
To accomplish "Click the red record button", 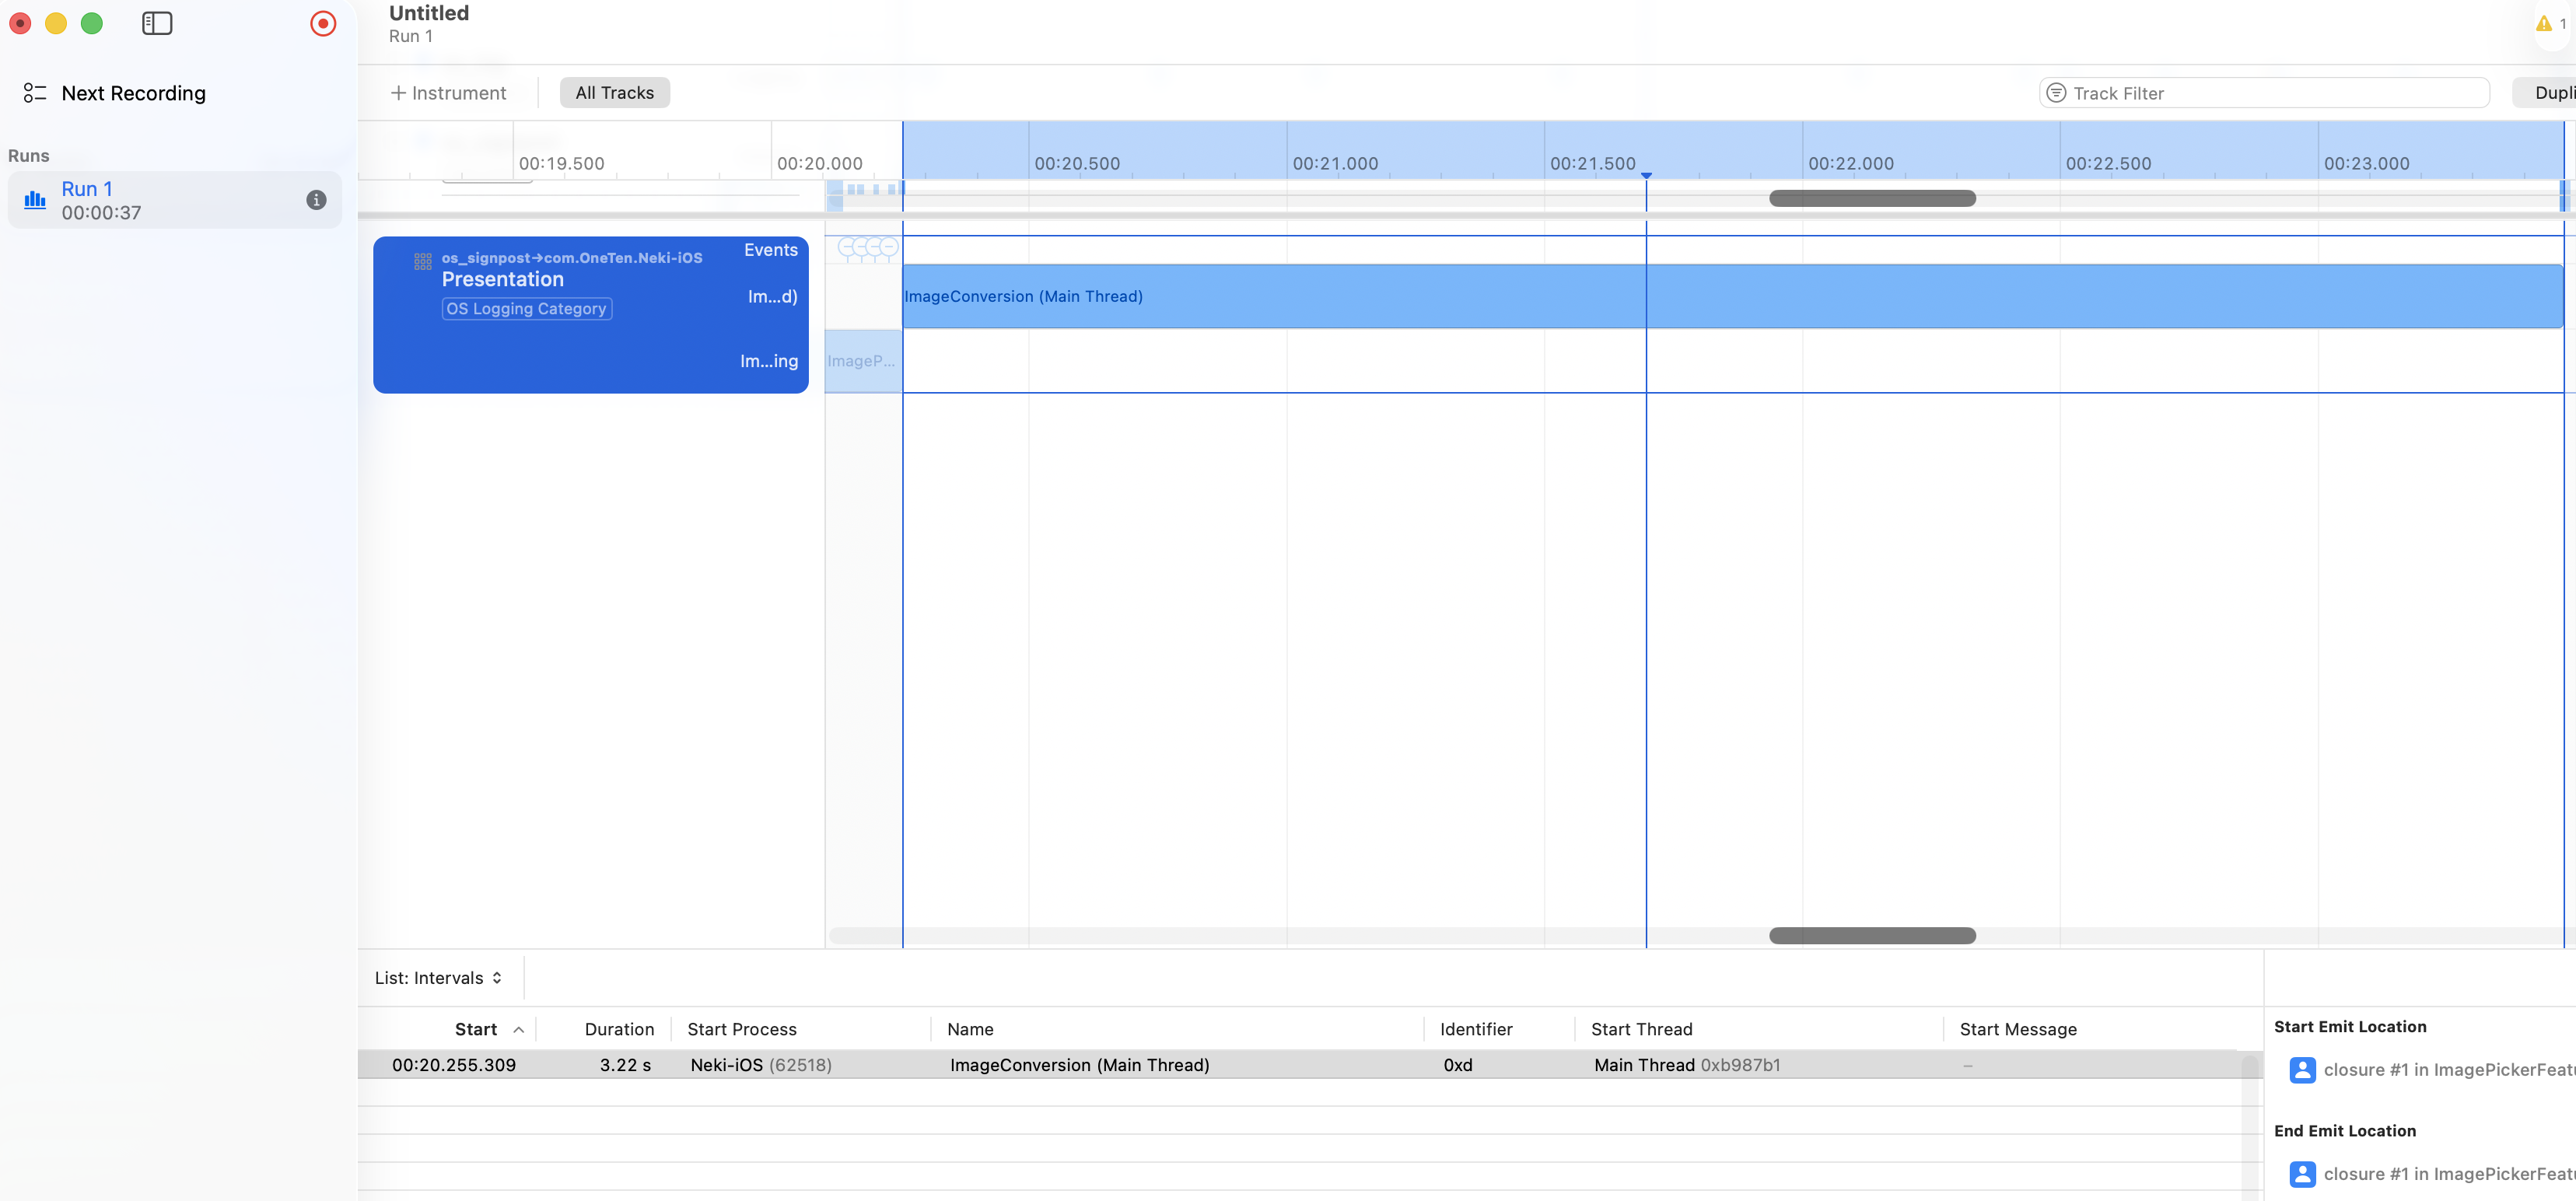I will [x=323, y=23].
